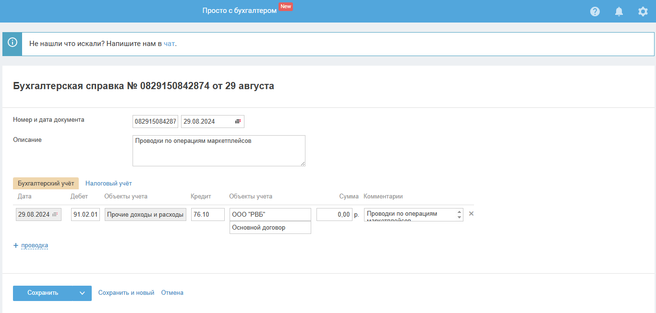Click the info icon in the notice banner

tap(12, 42)
